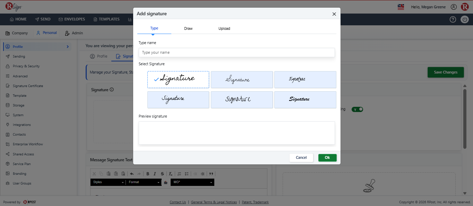This screenshot has height=206, width=473.
Task: Open SEND in the navigation bar
Action: coord(43,19)
